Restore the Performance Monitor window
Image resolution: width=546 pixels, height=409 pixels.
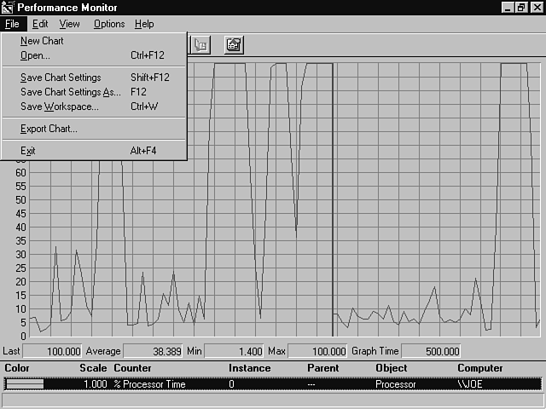[x=521, y=7]
